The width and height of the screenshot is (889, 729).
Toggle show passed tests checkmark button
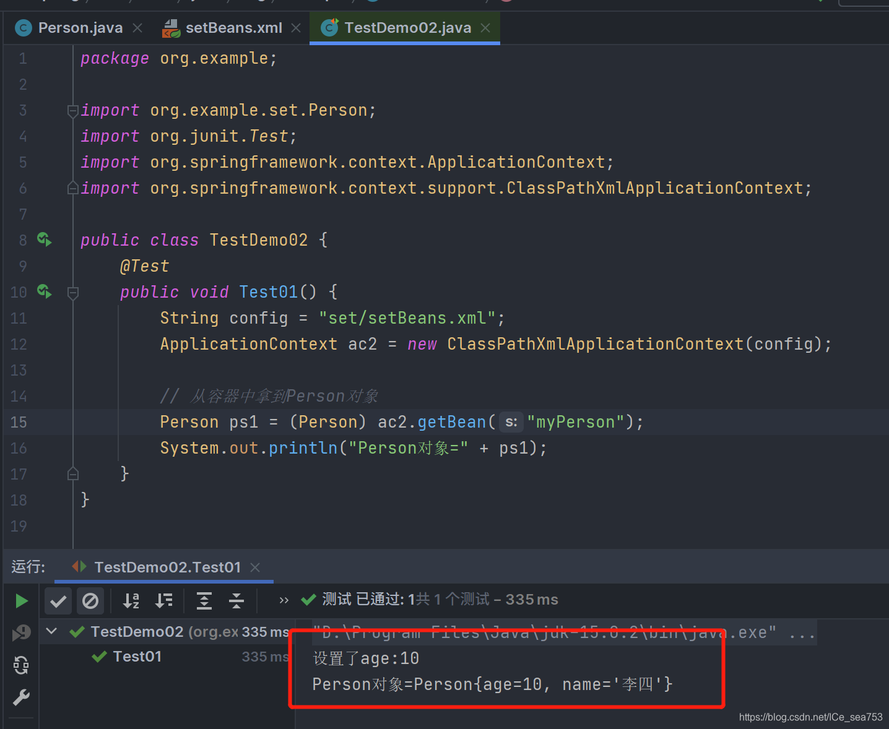click(x=58, y=601)
